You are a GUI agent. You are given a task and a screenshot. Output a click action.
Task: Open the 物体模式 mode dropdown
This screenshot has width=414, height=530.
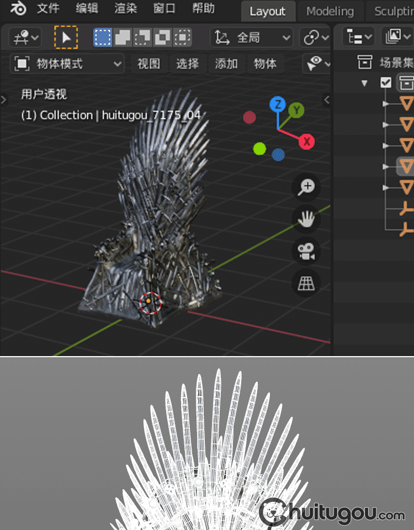coord(67,64)
